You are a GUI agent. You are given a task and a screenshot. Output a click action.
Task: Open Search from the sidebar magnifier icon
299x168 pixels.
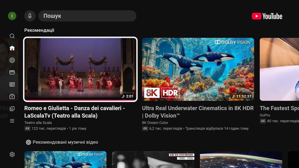click(x=12, y=36)
